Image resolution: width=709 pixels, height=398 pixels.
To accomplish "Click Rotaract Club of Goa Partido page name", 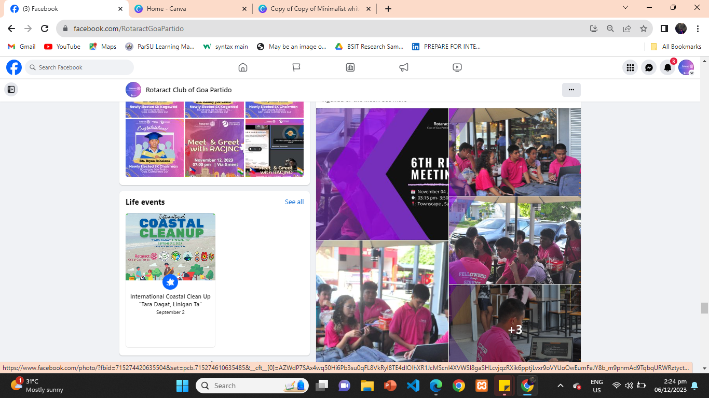I will 188,90.
